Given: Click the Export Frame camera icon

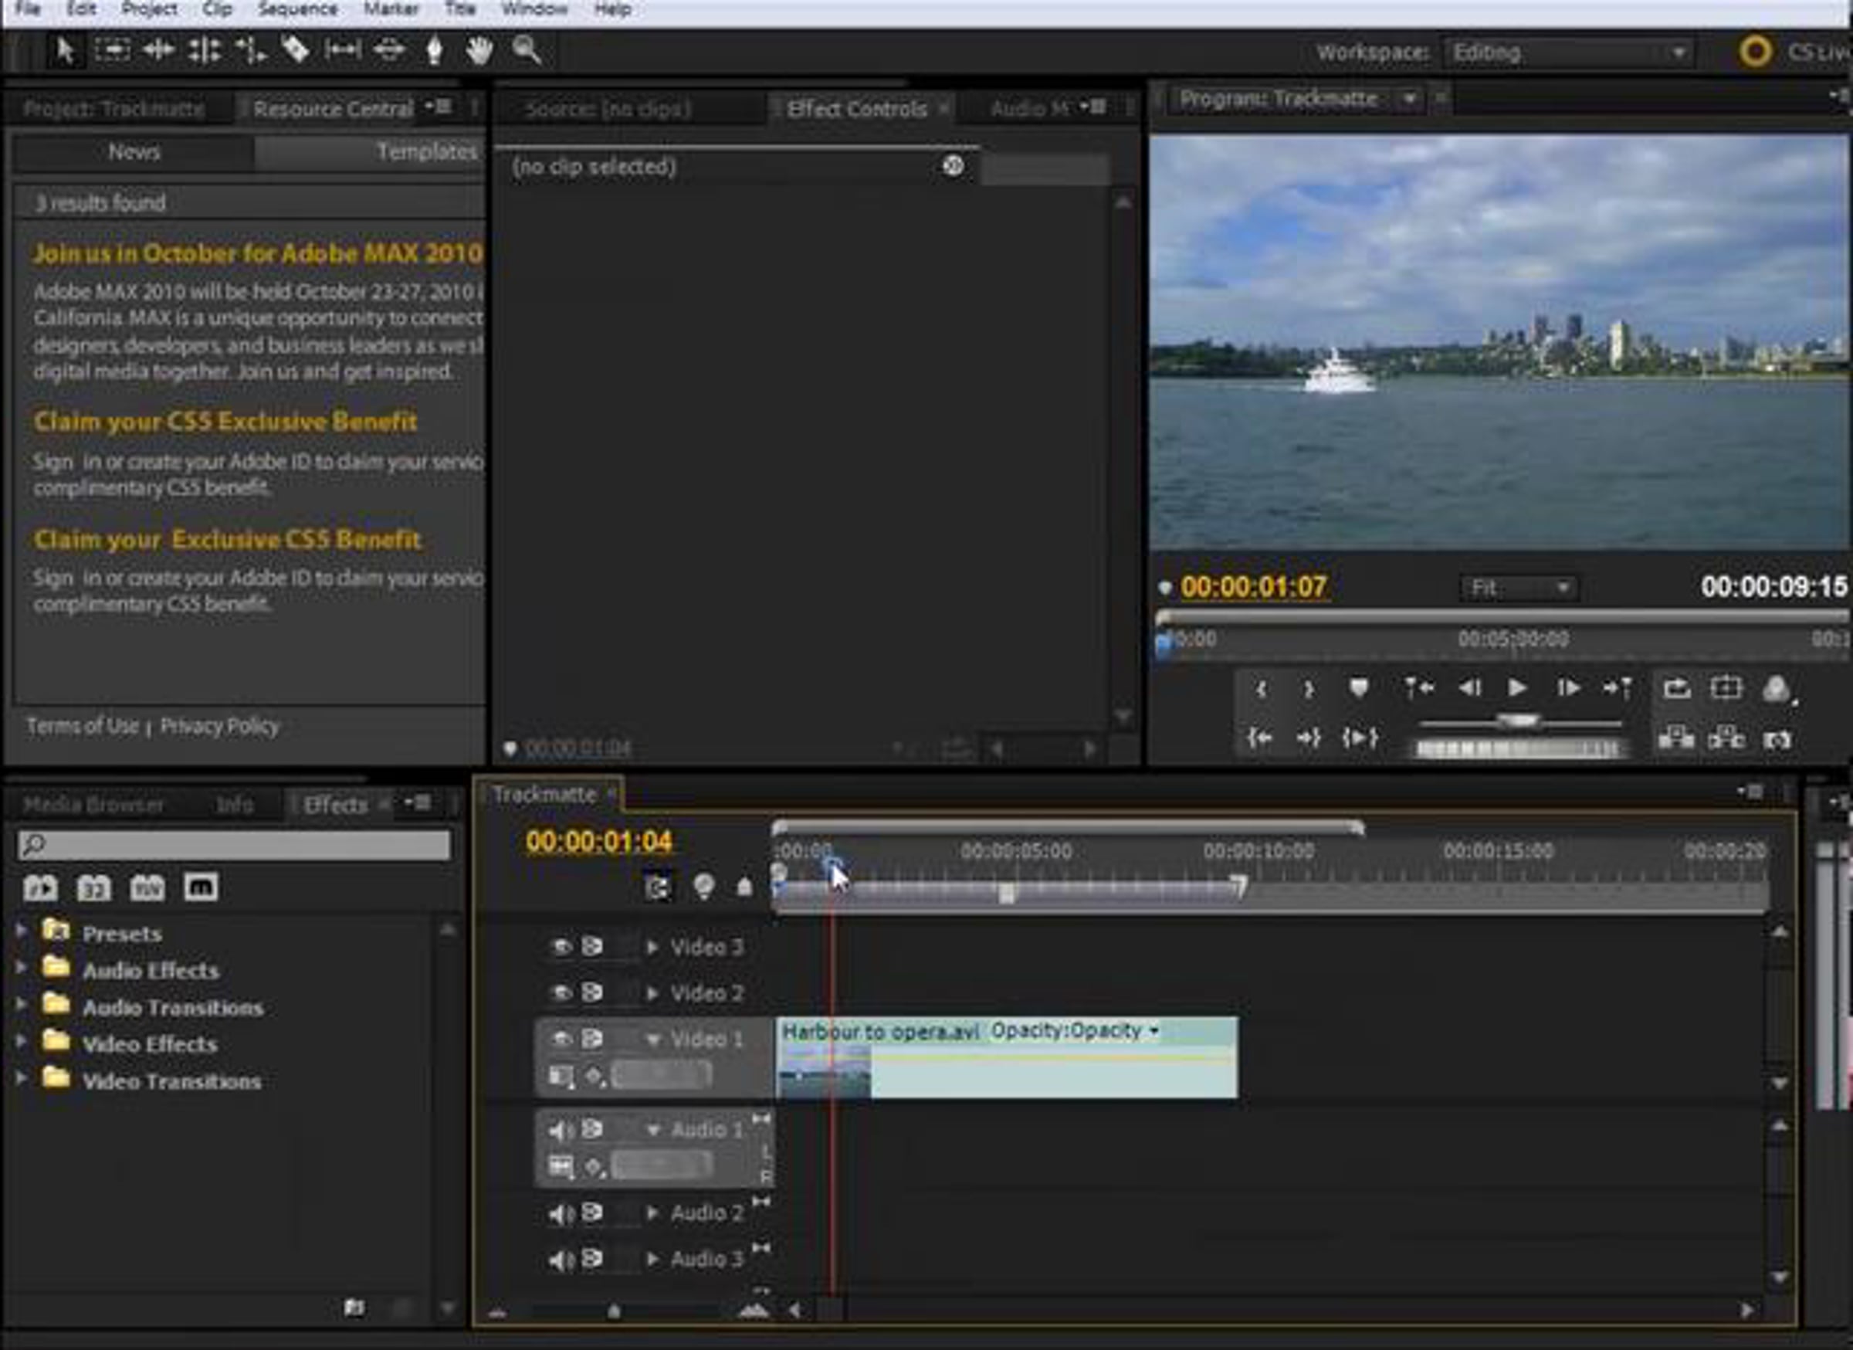Looking at the screenshot, I should pyautogui.click(x=1777, y=740).
